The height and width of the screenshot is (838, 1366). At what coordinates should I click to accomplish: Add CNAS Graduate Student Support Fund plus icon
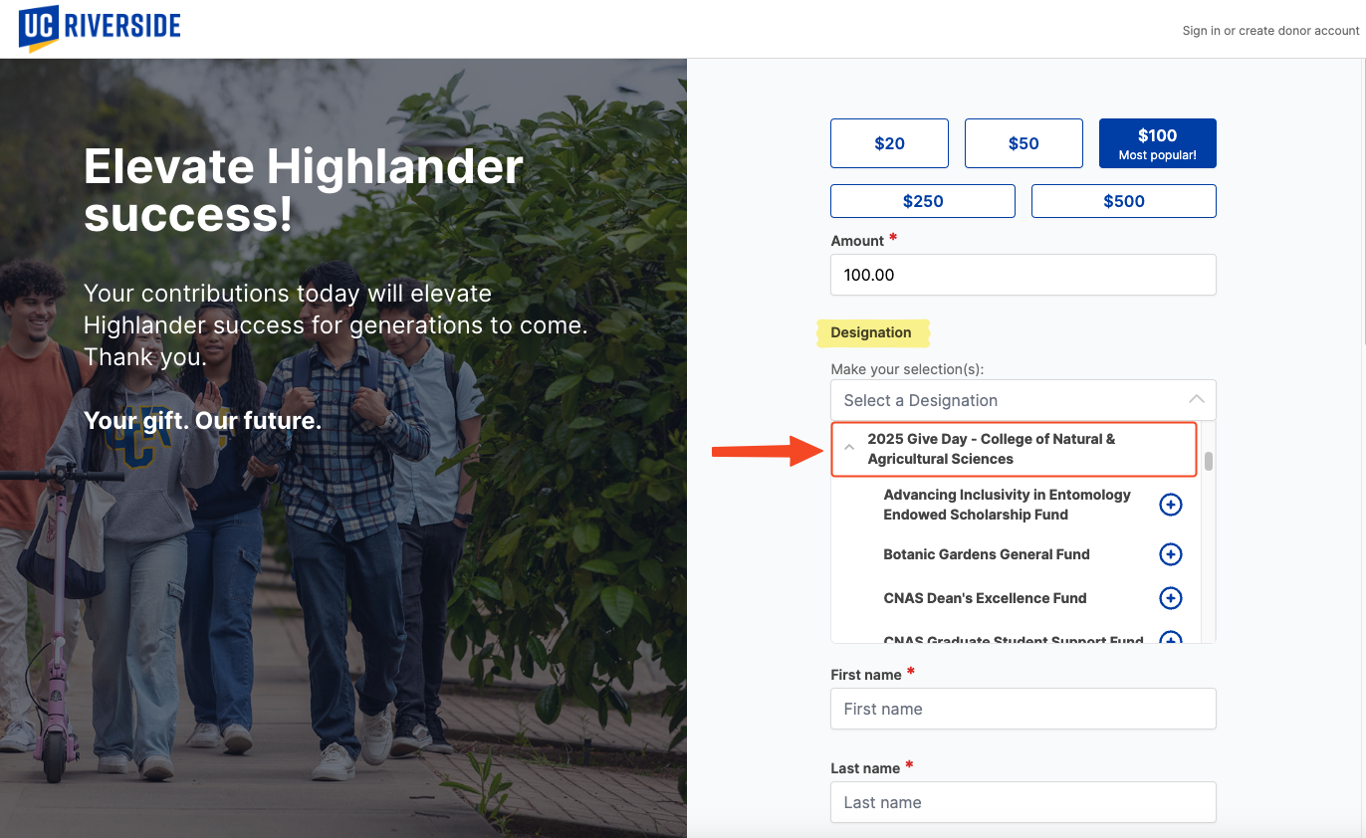1171,638
